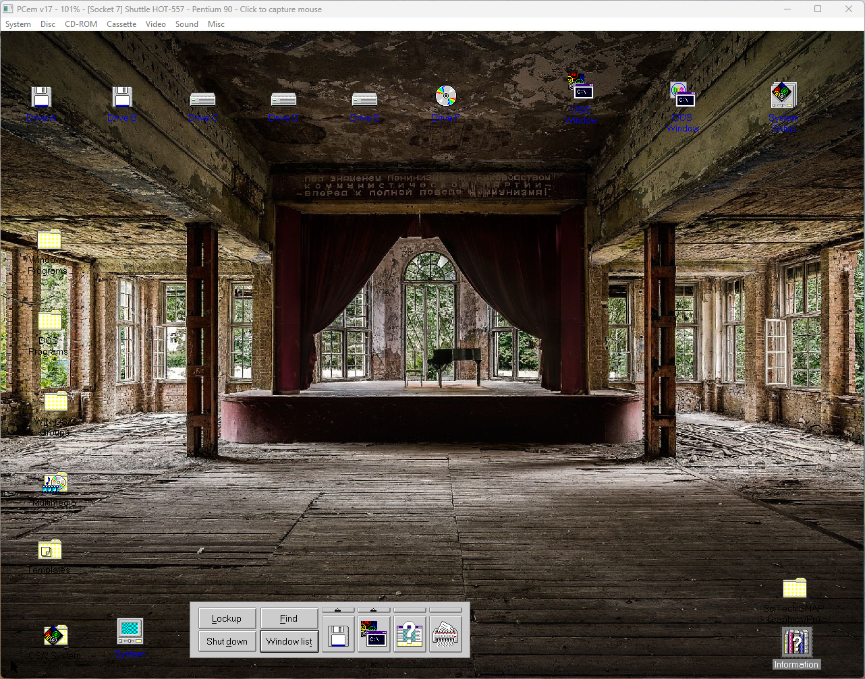Open the SciTech SNAP Graphics folder

pos(794,588)
